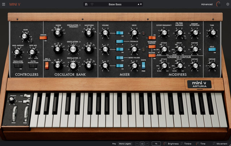Like the preset with the heart icon
Screen dimensions: 231x146
coord(92,4)
